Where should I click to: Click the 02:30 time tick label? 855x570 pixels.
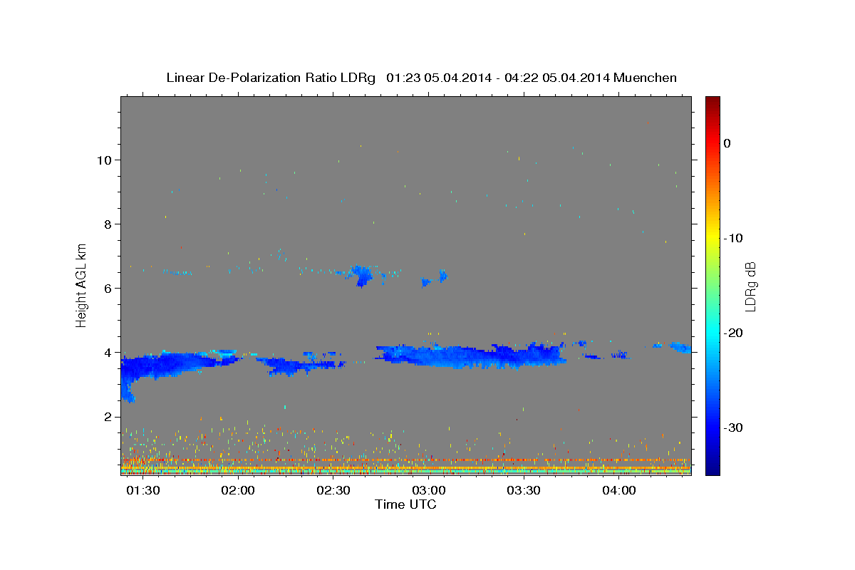[333, 491]
